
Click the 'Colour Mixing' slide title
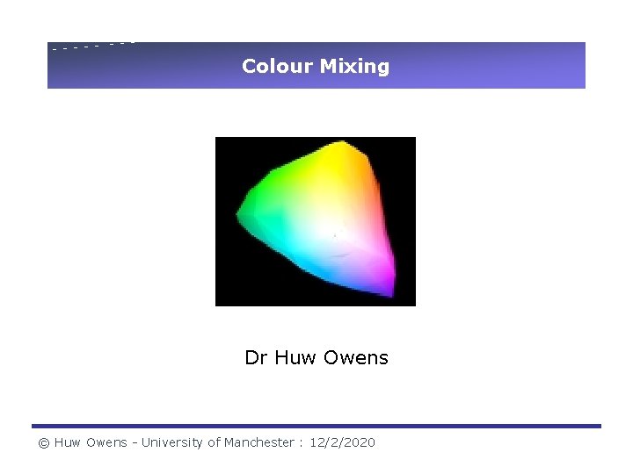tap(316, 66)
